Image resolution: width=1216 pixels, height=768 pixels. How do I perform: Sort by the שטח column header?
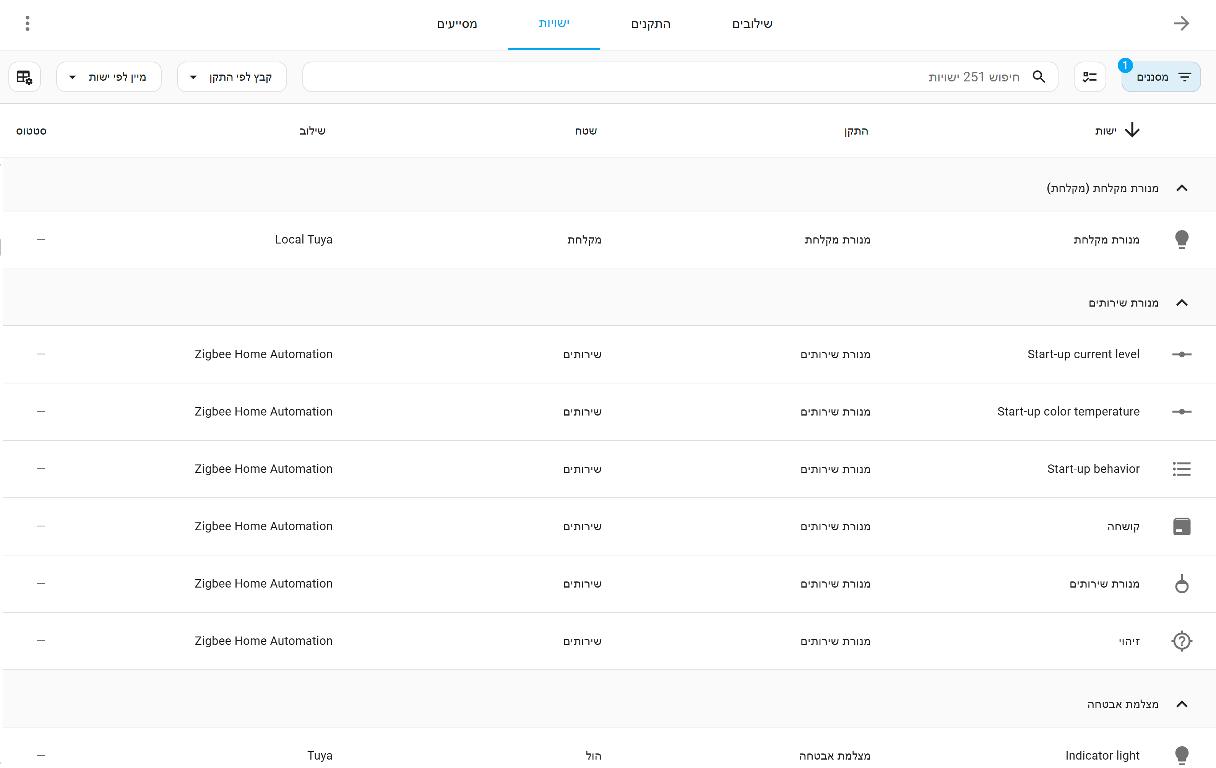[x=586, y=131]
